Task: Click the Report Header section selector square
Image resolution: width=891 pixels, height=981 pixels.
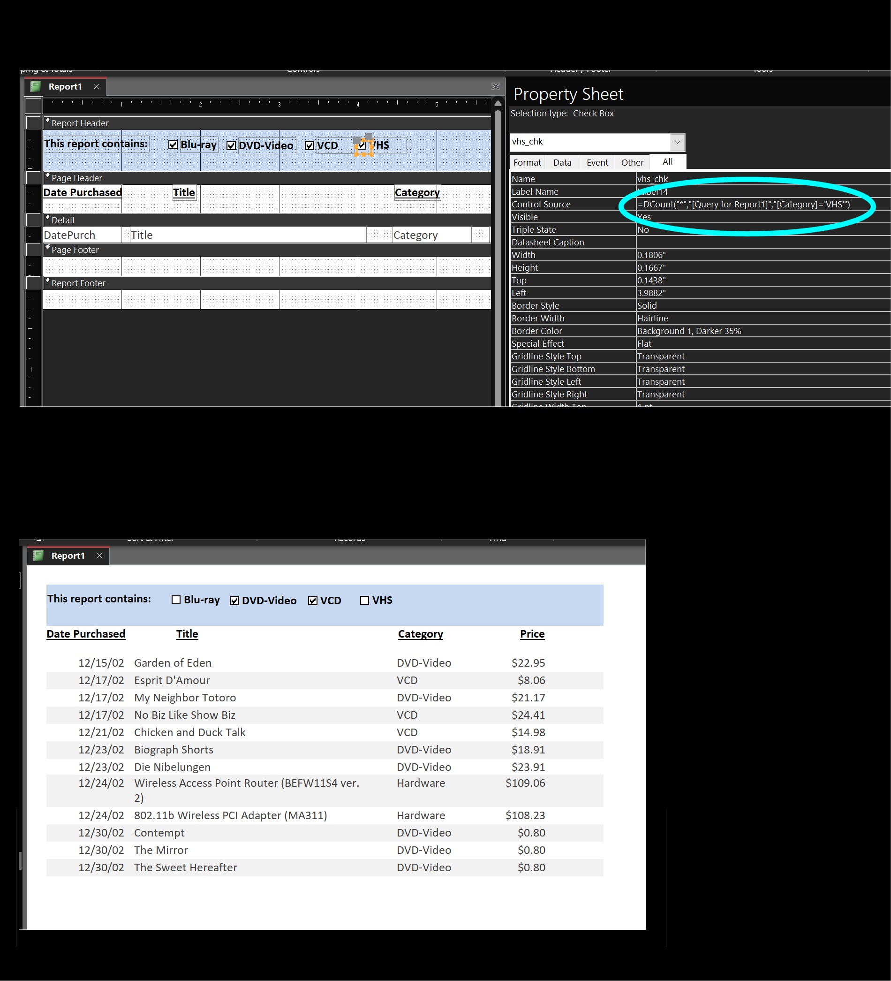Action: click(x=34, y=122)
